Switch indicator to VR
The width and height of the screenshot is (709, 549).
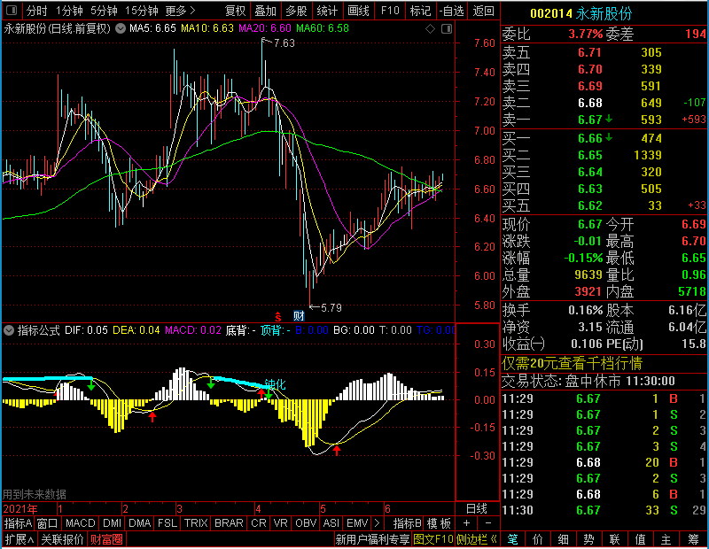tap(281, 523)
